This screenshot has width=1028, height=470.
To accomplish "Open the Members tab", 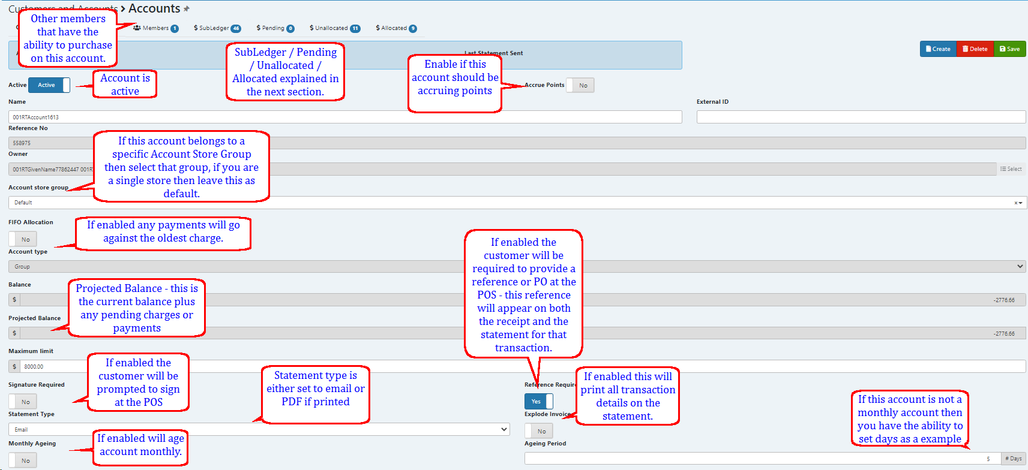I will click(155, 28).
